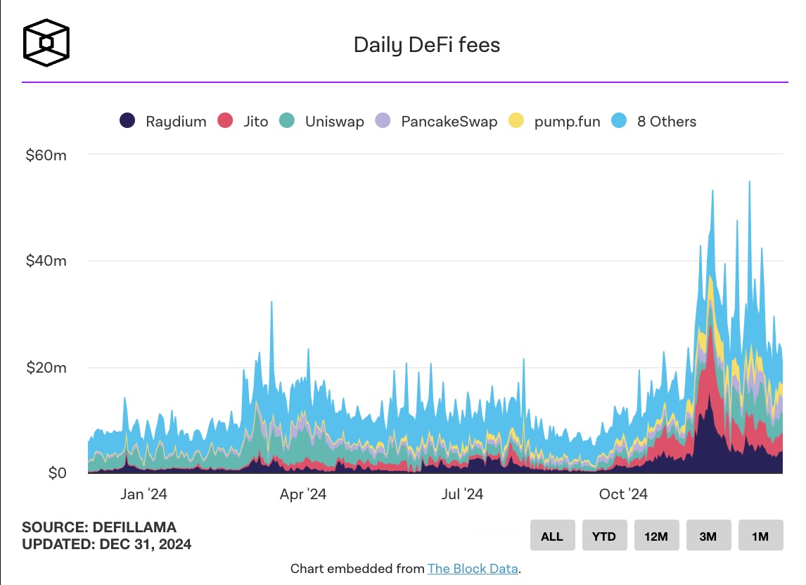Screen dimensions: 806x585
Task: Click the $40m y-axis label
Action: pos(46,261)
